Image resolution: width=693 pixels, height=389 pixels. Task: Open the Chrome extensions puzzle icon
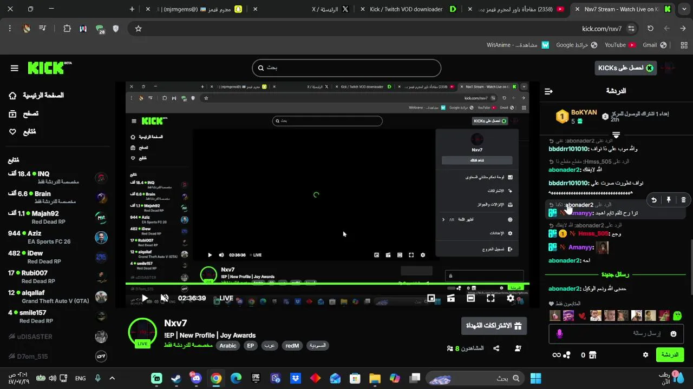67,29
